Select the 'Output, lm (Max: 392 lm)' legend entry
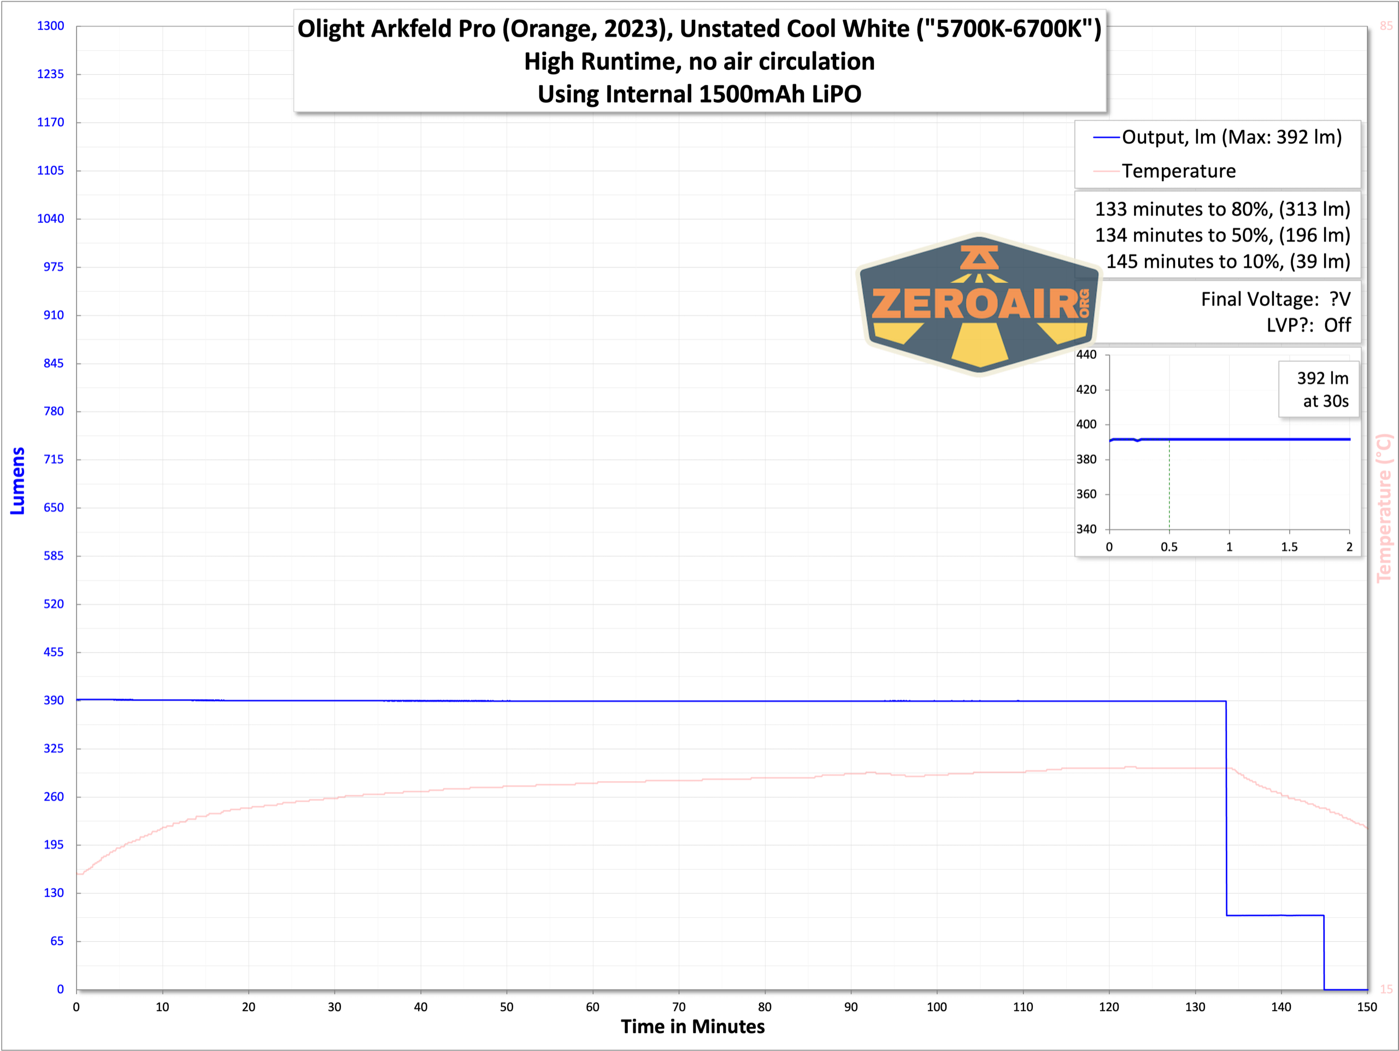The image size is (1399, 1051). [x=1231, y=137]
